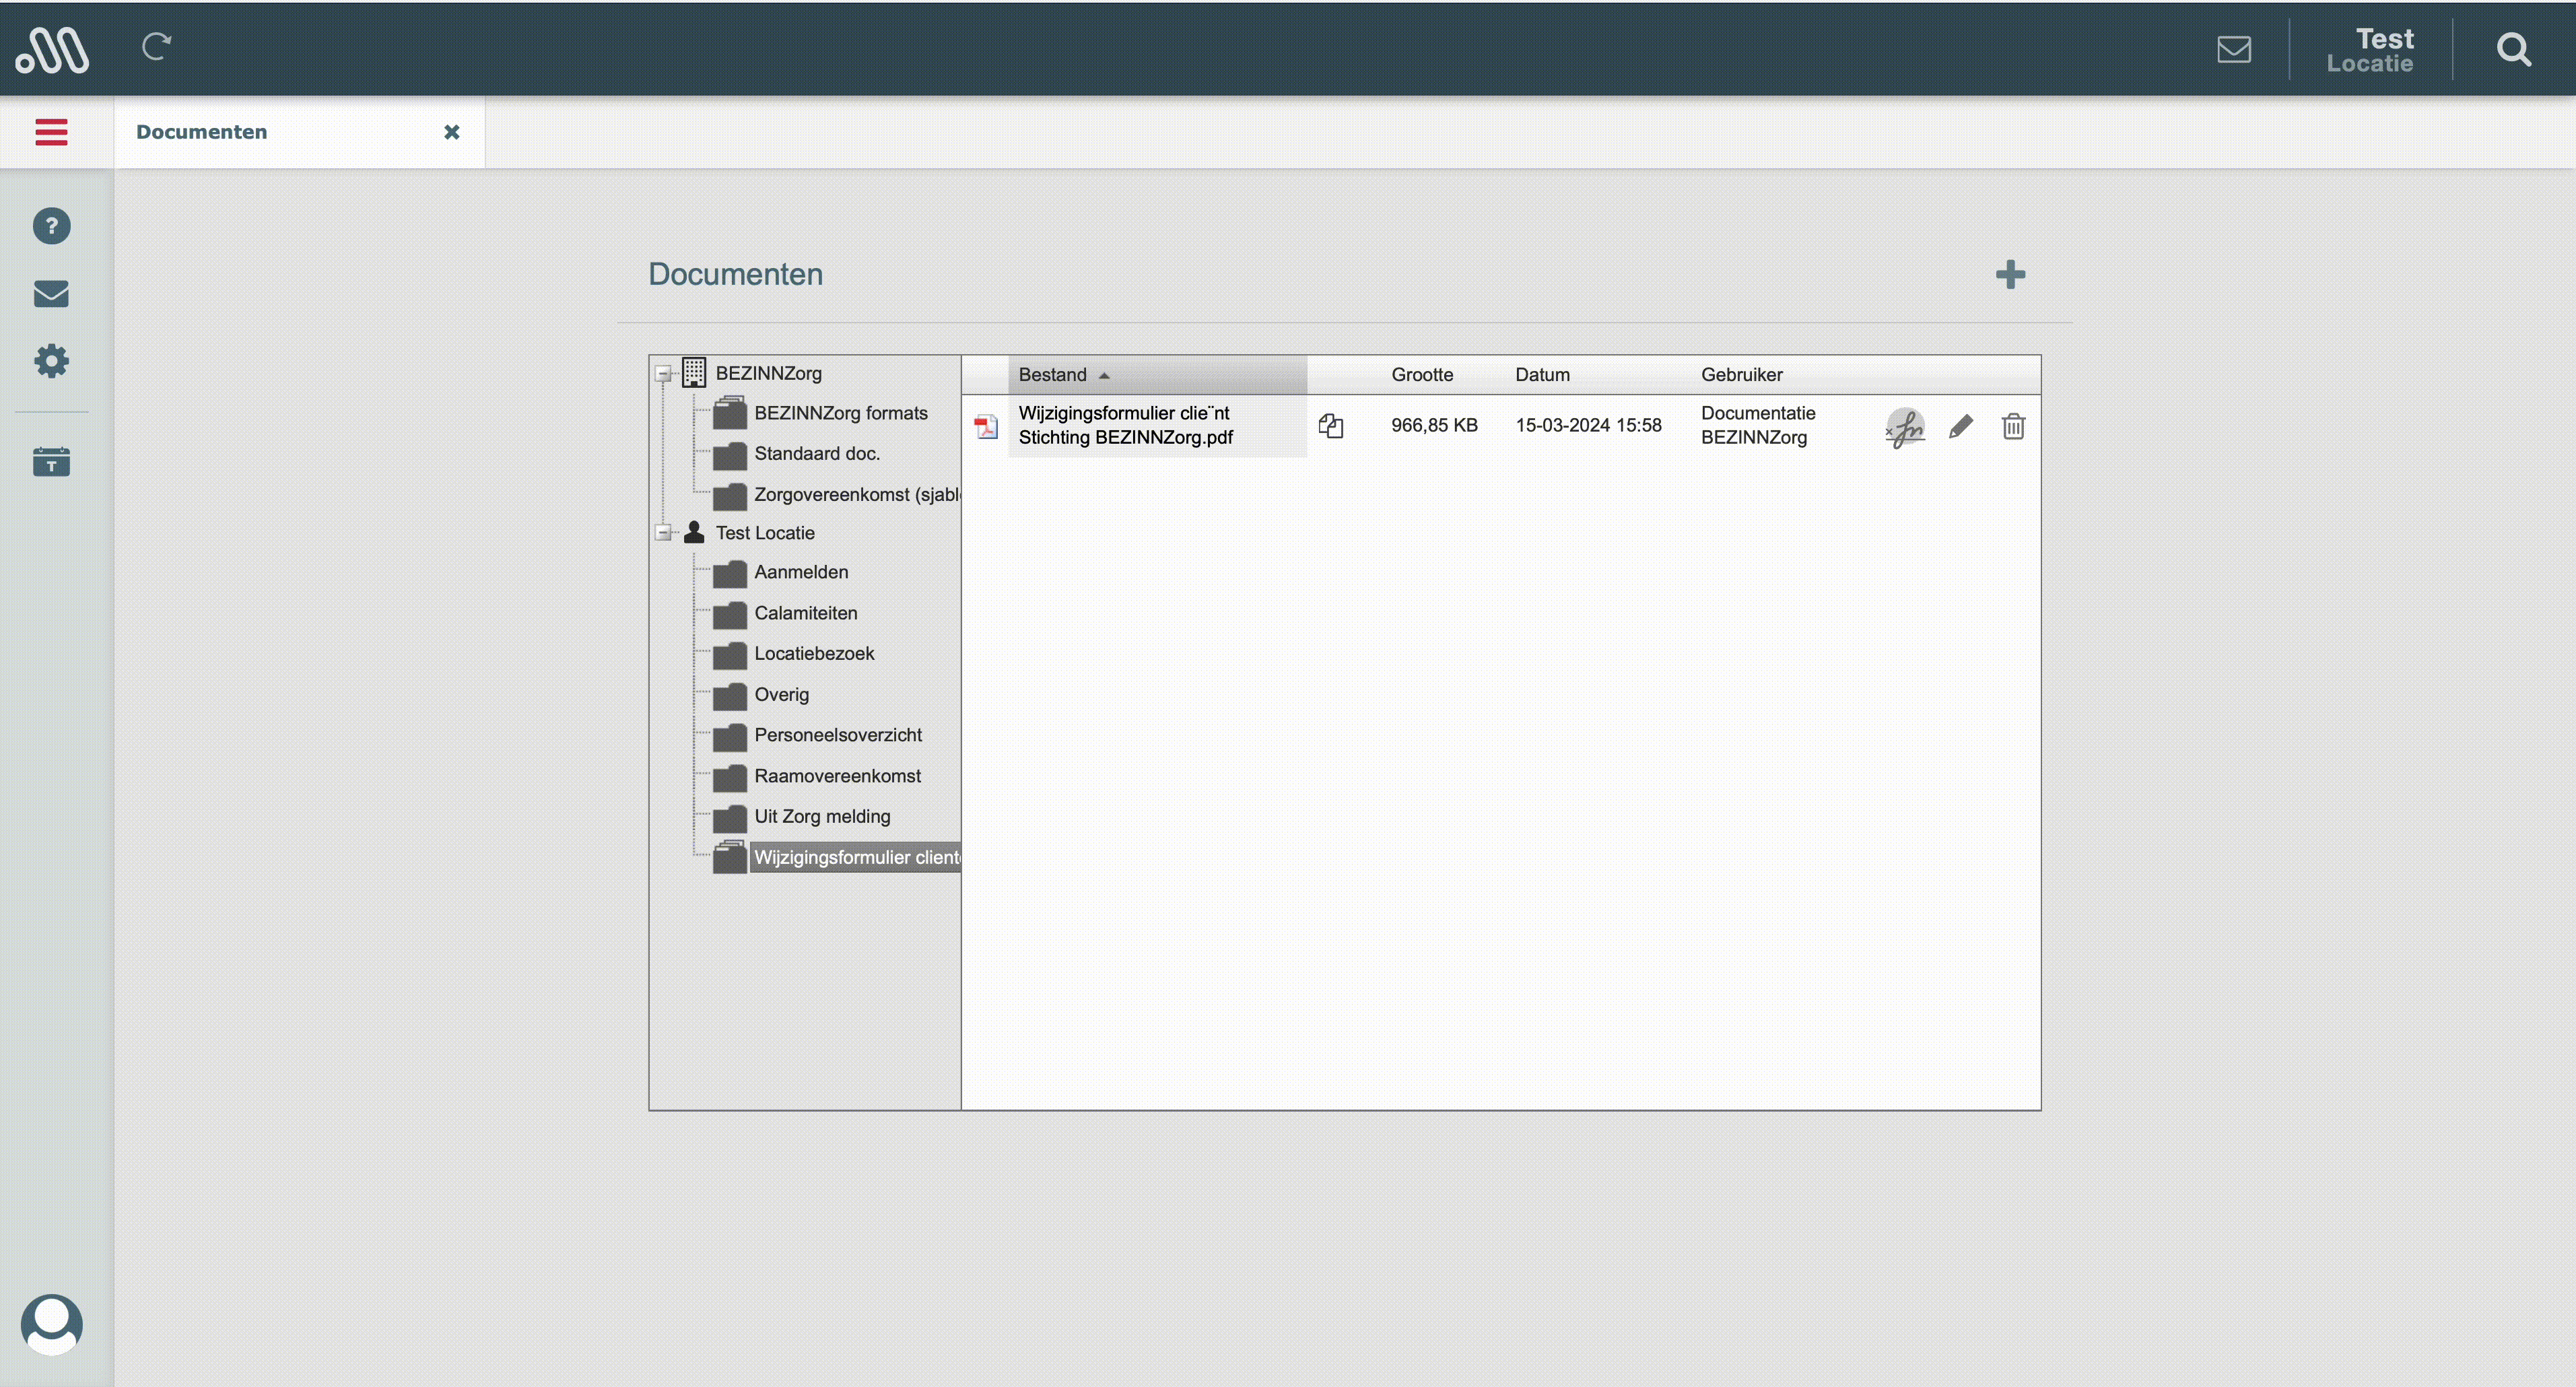Click the pencil edit icon for the PDF
Image resolution: width=2576 pixels, height=1387 pixels.
(1960, 427)
